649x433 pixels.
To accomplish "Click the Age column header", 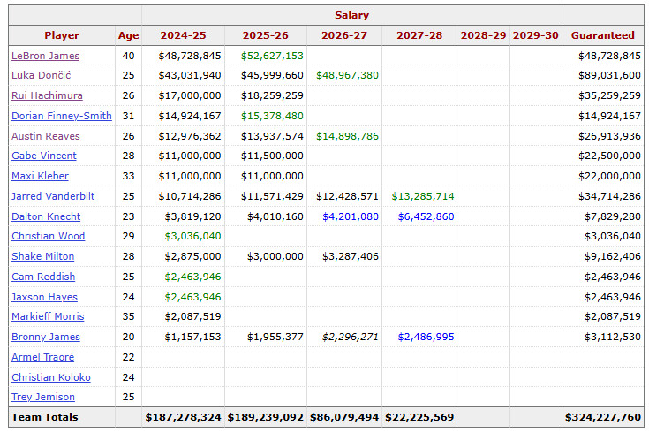I will tap(128, 35).
